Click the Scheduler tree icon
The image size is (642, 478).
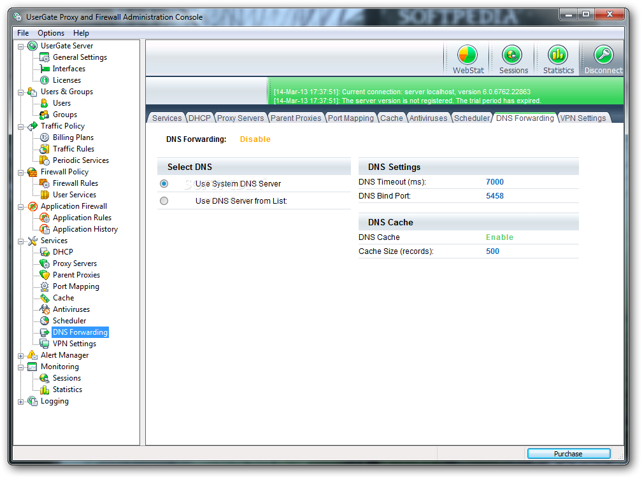click(x=45, y=321)
